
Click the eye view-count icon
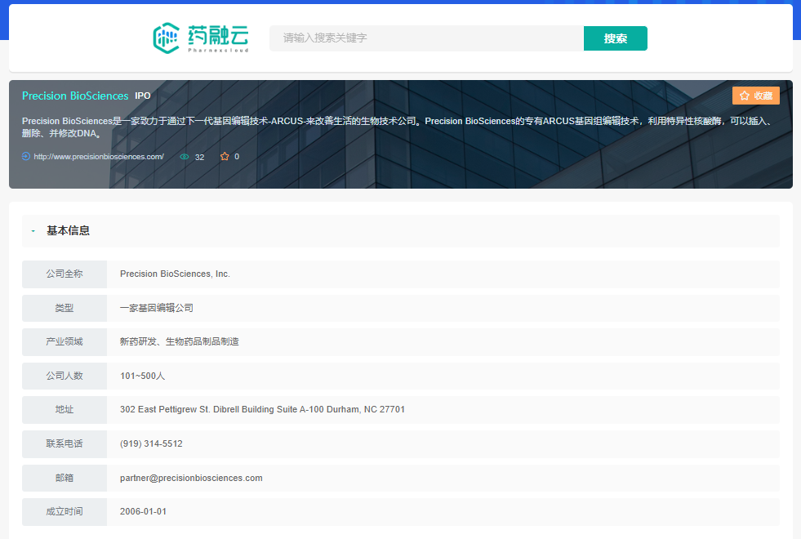pyautogui.click(x=185, y=157)
